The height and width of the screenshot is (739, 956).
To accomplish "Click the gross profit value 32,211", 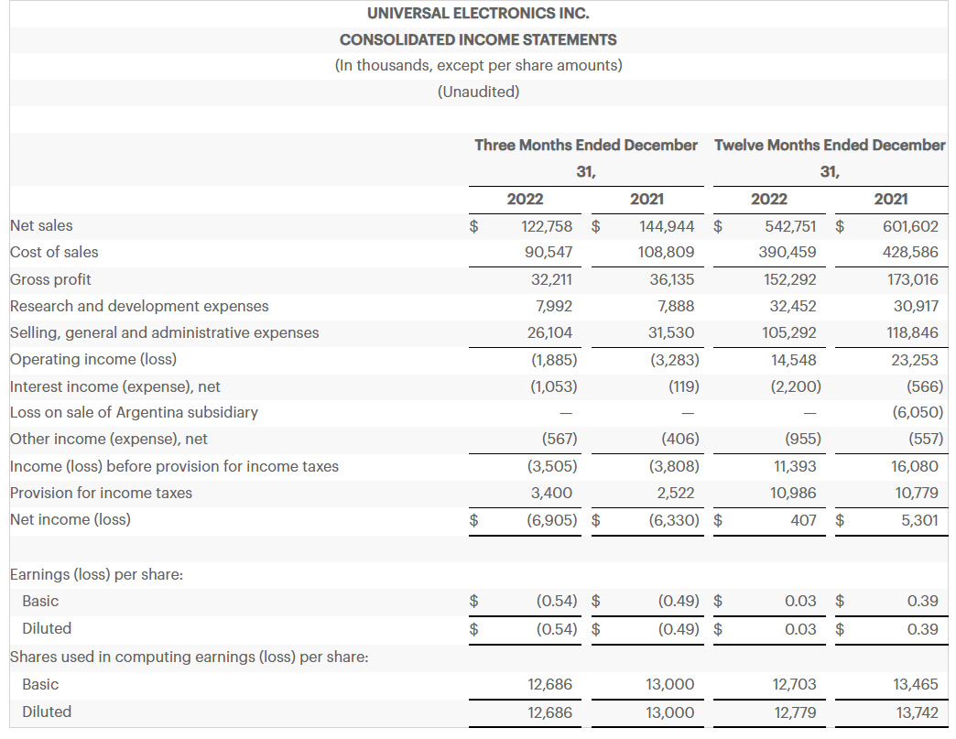I will 552,279.
